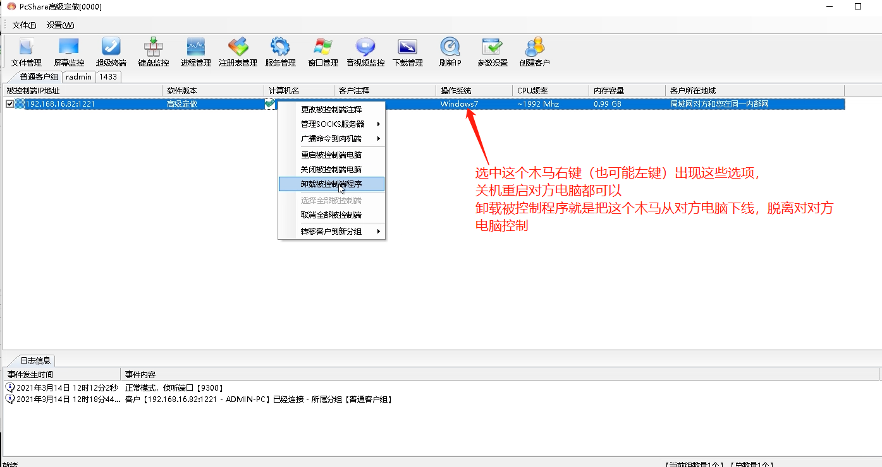Select log entry 正常模式，侦听端口【9300】
The image size is (882, 467).
175,387
